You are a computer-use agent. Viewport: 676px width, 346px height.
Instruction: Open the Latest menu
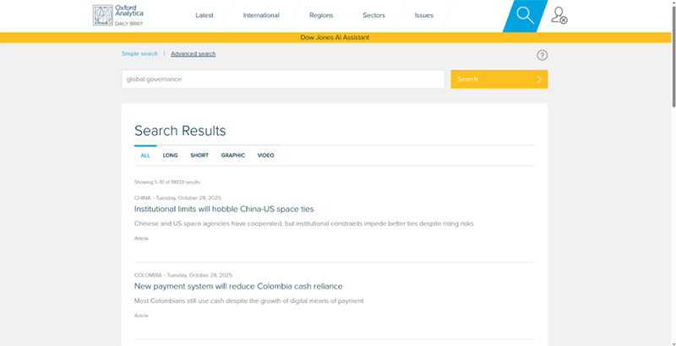[x=204, y=15]
